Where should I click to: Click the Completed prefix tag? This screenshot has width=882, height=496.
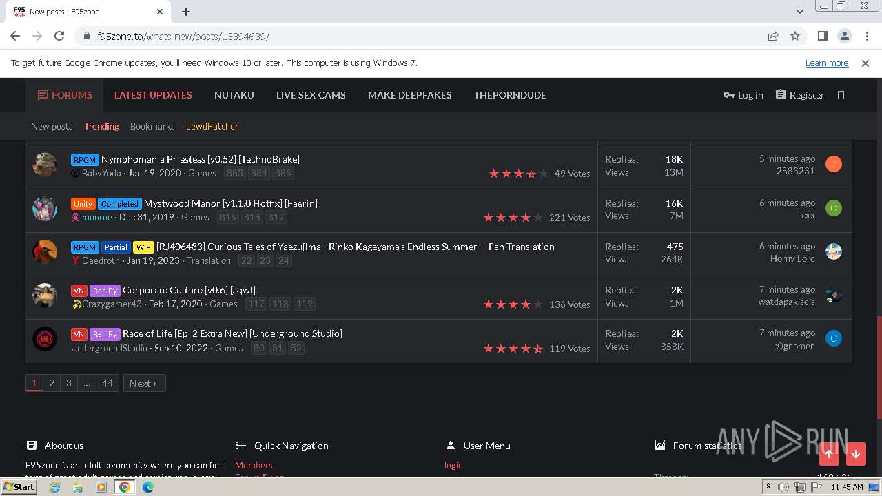(x=119, y=204)
